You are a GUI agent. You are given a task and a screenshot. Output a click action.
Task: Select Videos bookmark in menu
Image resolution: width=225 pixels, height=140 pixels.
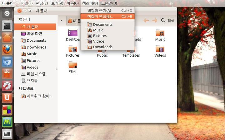(107, 41)
